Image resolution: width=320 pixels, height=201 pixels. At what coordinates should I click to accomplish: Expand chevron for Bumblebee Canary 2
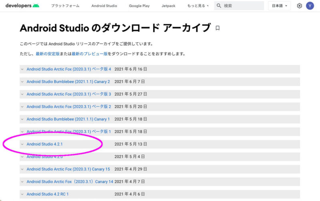click(22, 82)
